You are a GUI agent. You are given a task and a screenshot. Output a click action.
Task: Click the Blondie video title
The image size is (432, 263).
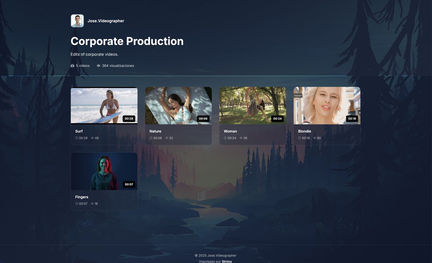click(304, 131)
